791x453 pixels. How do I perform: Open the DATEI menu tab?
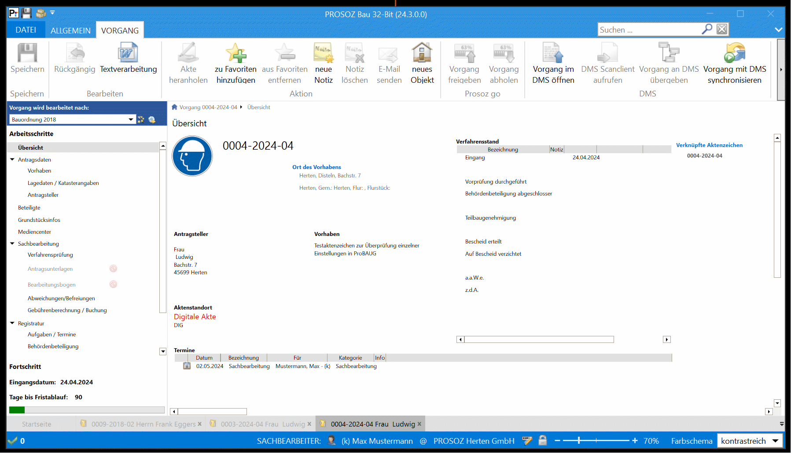click(26, 30)
